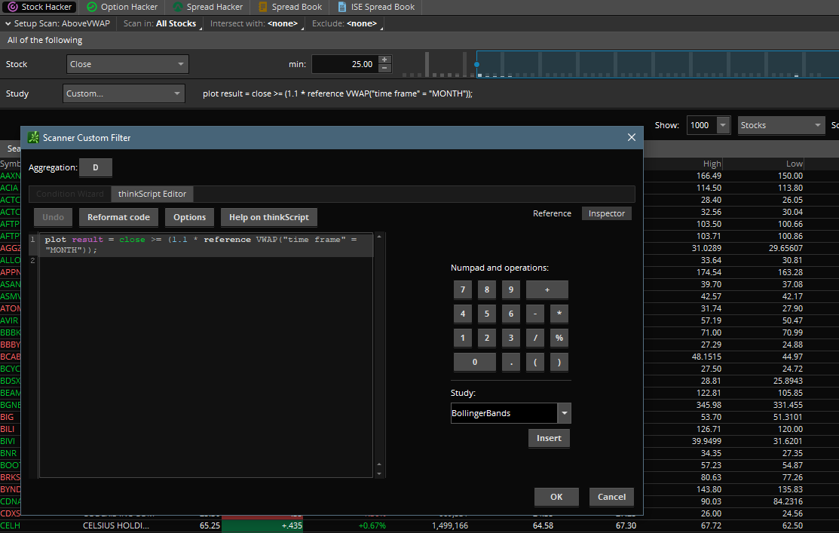Select the AVIR symbol in results
The height and width of the screenshot is (533, 839).
coord(9,320)
